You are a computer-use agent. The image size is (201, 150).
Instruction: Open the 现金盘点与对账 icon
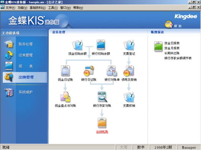point(65,97)
